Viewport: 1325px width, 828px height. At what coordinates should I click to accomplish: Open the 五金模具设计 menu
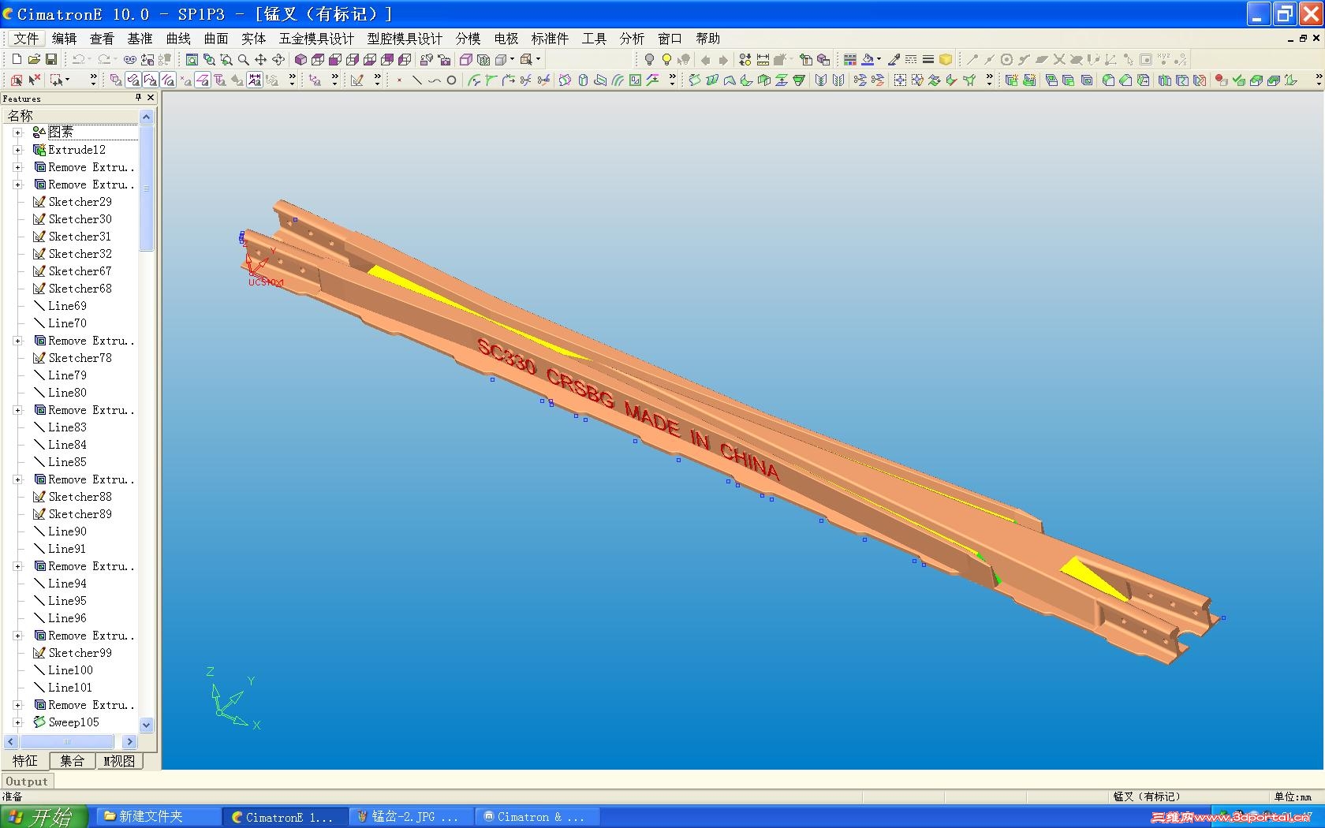coord(316,39)
